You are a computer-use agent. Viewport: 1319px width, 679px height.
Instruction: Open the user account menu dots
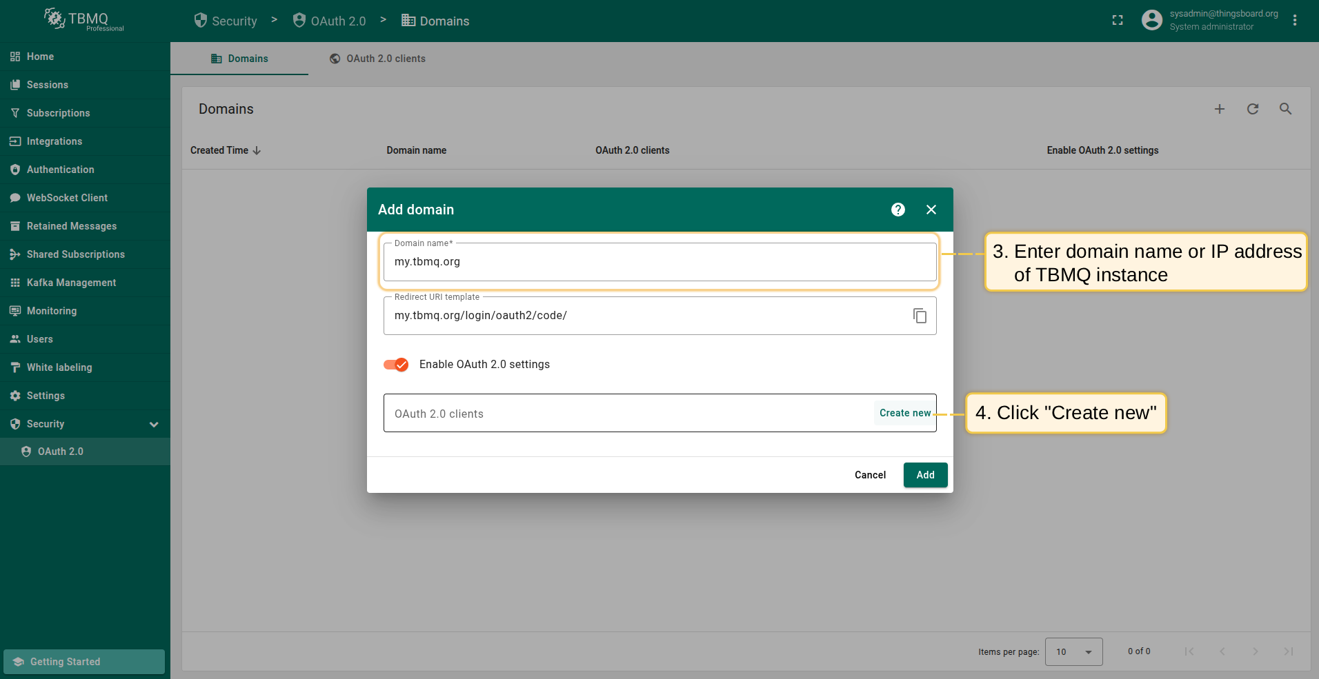1294,21
